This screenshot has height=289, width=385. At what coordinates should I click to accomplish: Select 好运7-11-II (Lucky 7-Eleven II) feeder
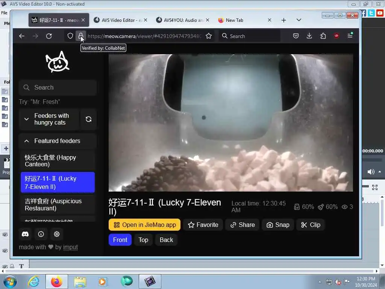click(x=58, y=183)
